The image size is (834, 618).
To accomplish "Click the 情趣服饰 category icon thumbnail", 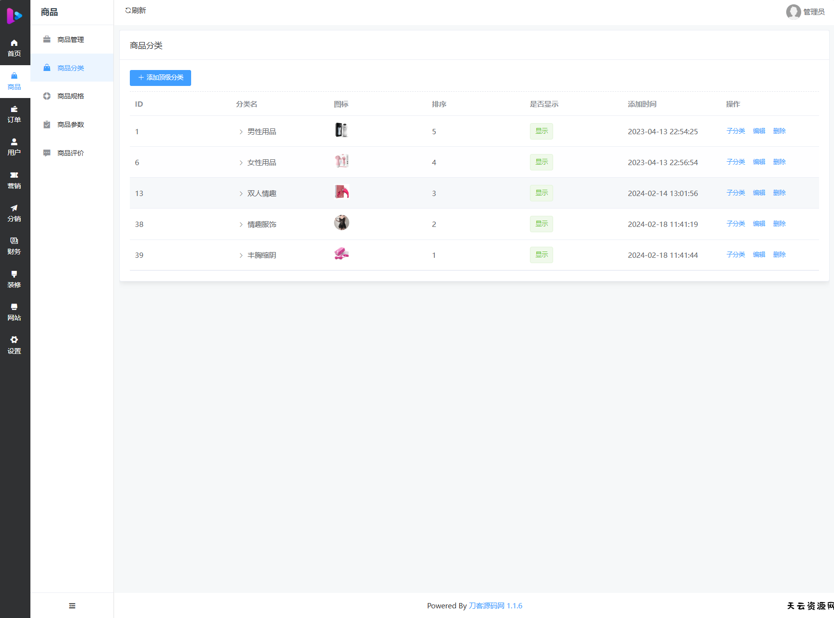I will [x=342, y=223].
